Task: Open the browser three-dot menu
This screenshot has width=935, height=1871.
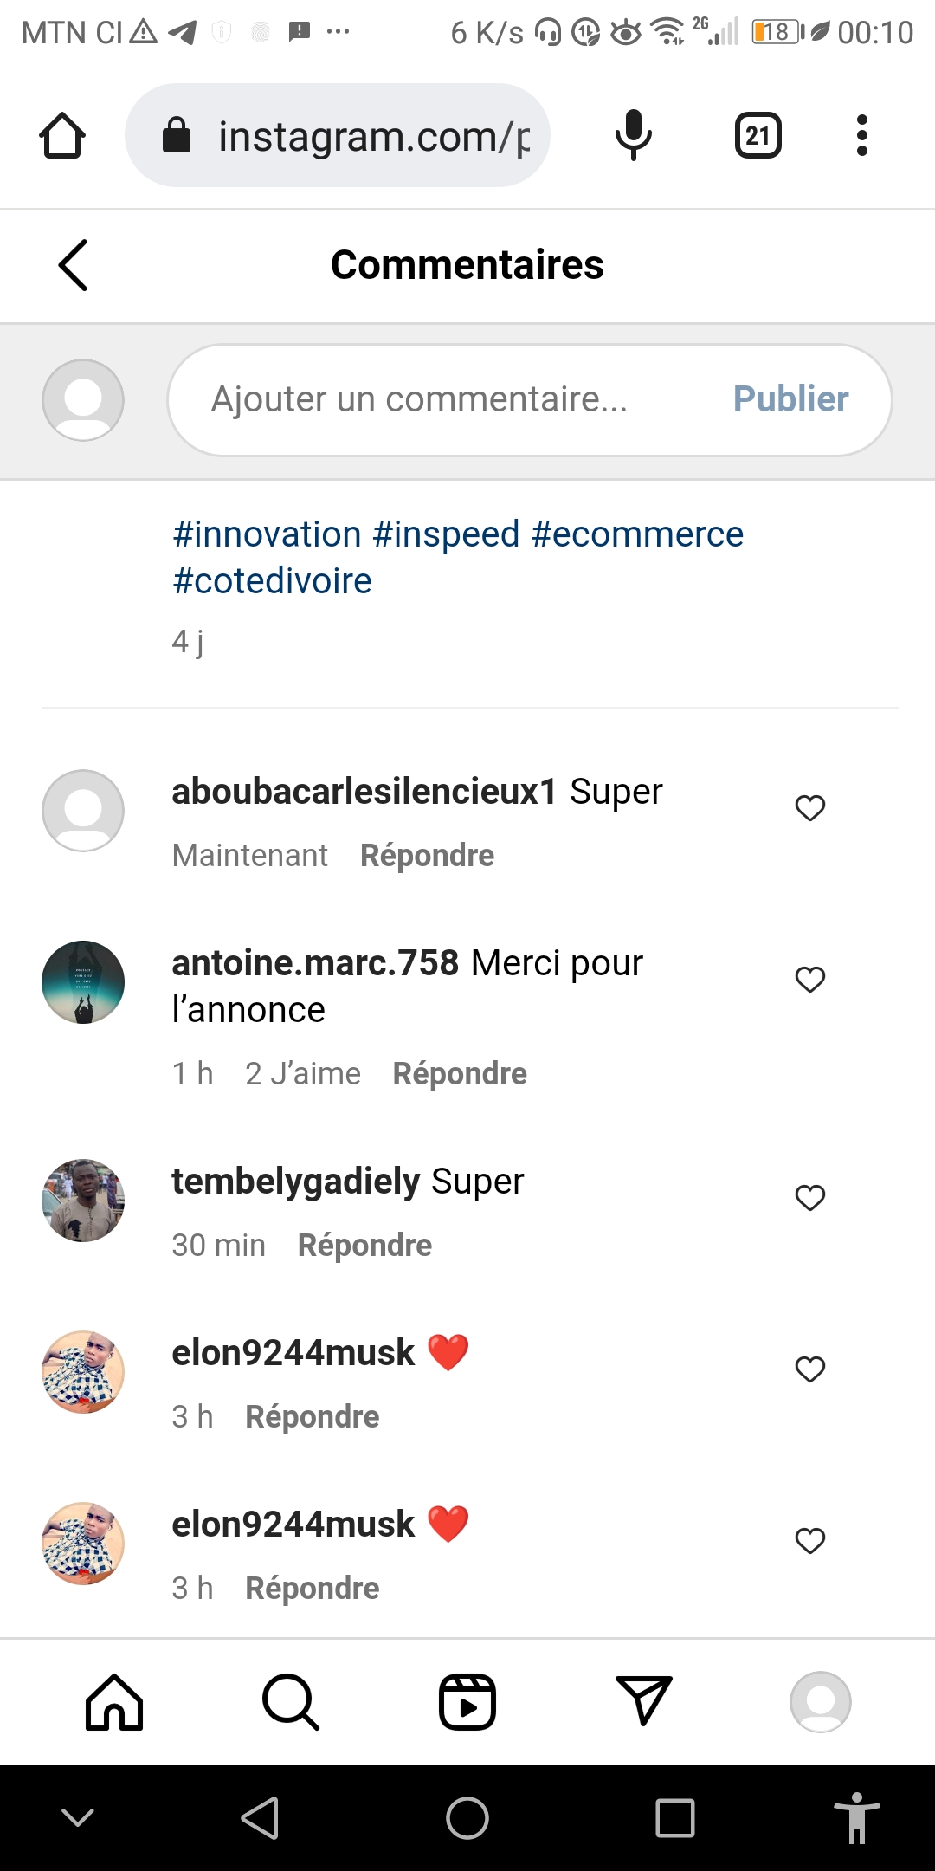Action: click(x=861, y=136)
